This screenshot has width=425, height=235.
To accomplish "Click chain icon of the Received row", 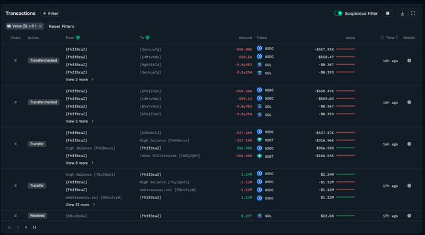I will click(16, 216).
